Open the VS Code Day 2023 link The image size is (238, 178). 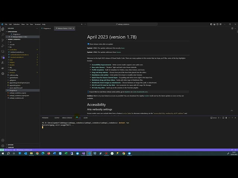(x=98, y=88)
